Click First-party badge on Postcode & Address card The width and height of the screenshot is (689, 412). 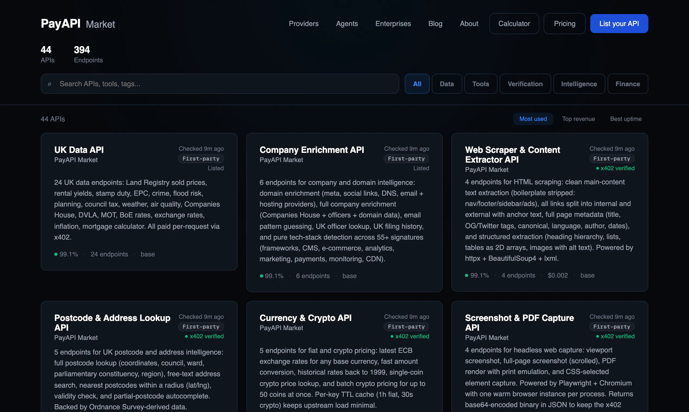[201, 327]
